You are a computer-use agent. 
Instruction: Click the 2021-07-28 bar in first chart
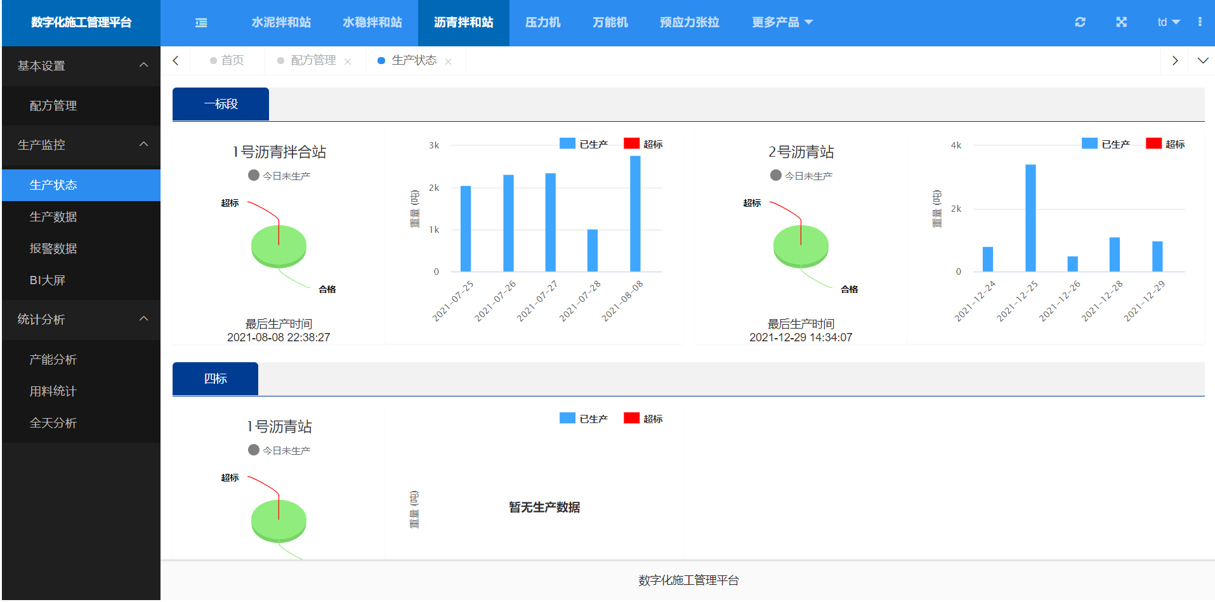(x=593, y=251)
